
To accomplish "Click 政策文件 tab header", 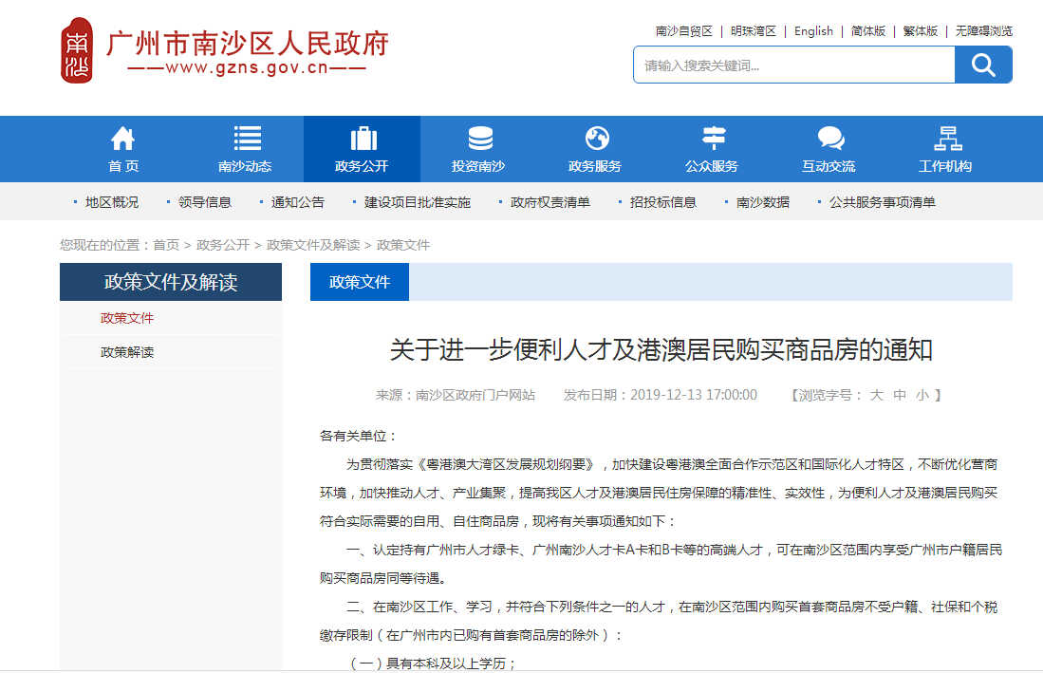I will [360, 282].
